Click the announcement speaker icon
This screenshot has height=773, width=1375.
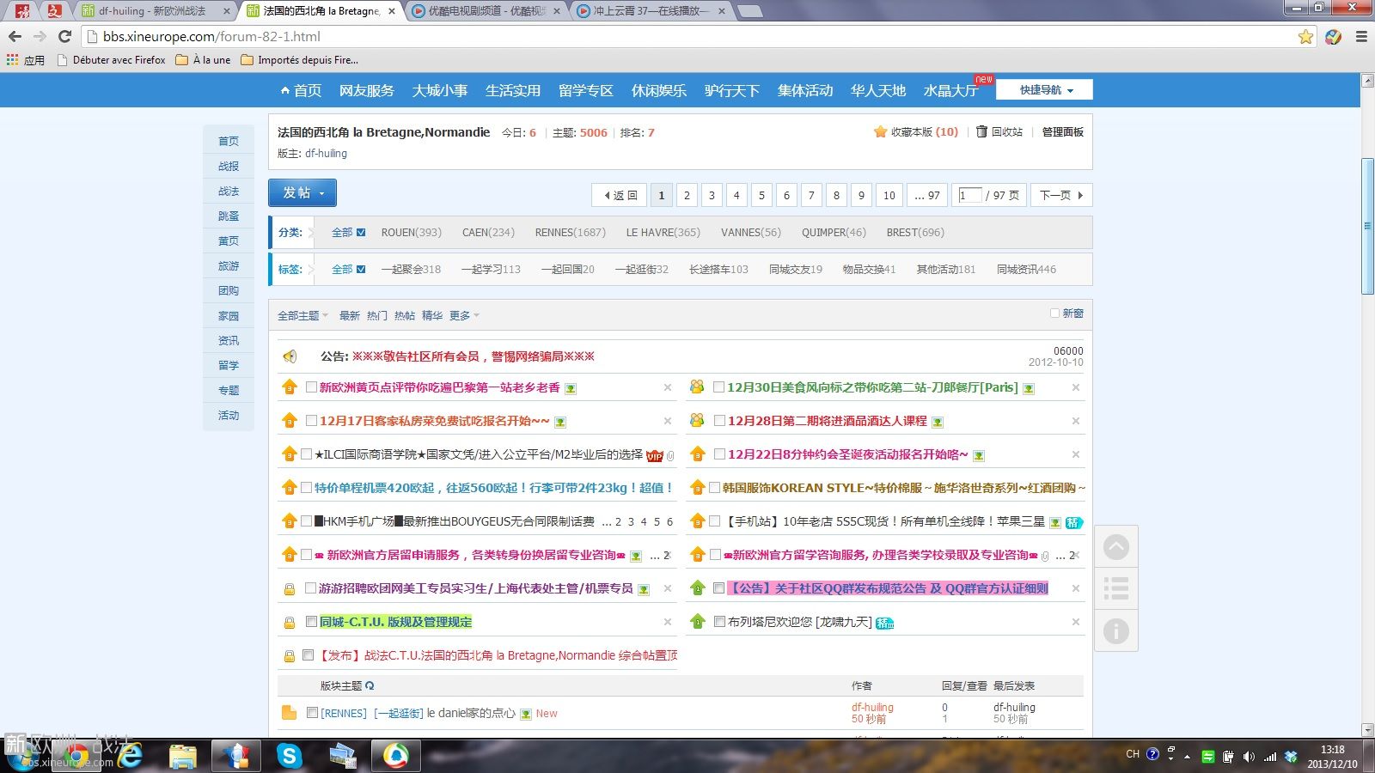[290, 356]
